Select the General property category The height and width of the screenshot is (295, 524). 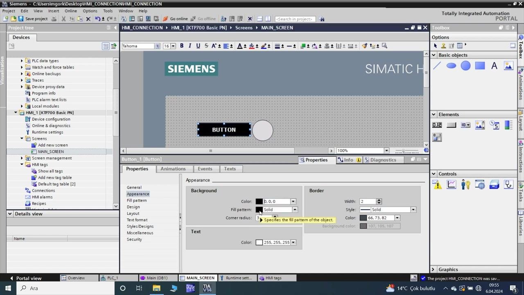click(x=134, y=187)
